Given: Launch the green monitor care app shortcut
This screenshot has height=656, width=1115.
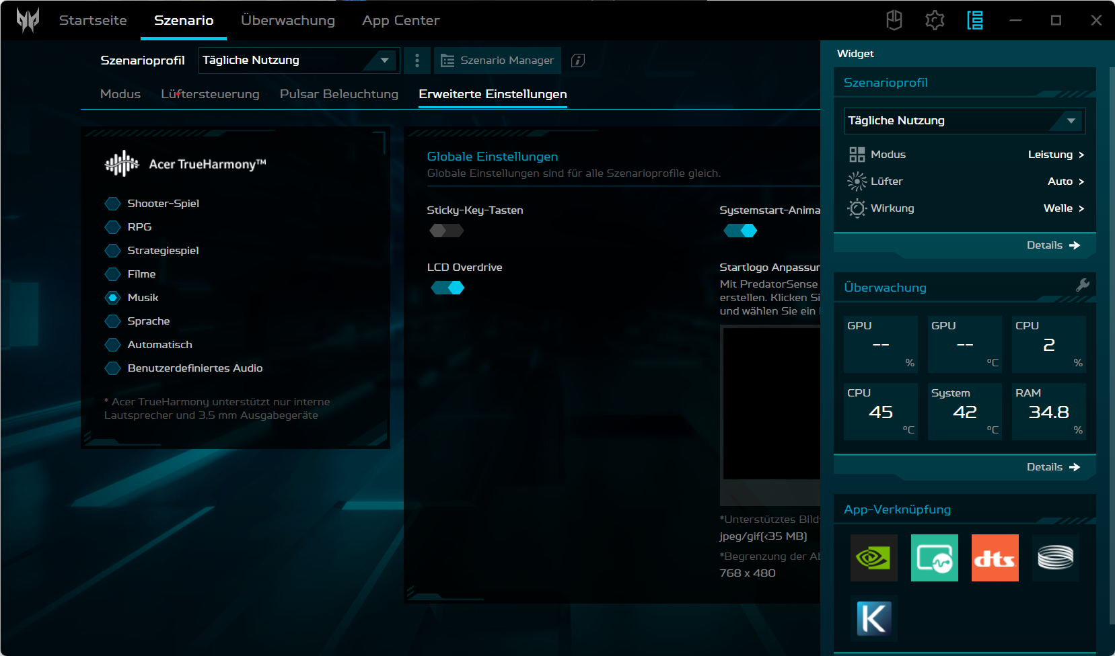Looking at the screenshot, I should 935,558.
